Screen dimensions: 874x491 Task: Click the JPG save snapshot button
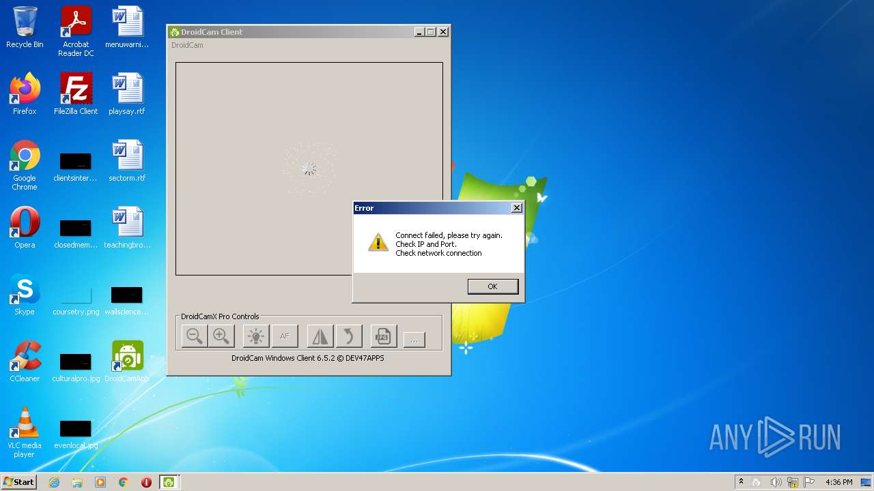(384, 336)
